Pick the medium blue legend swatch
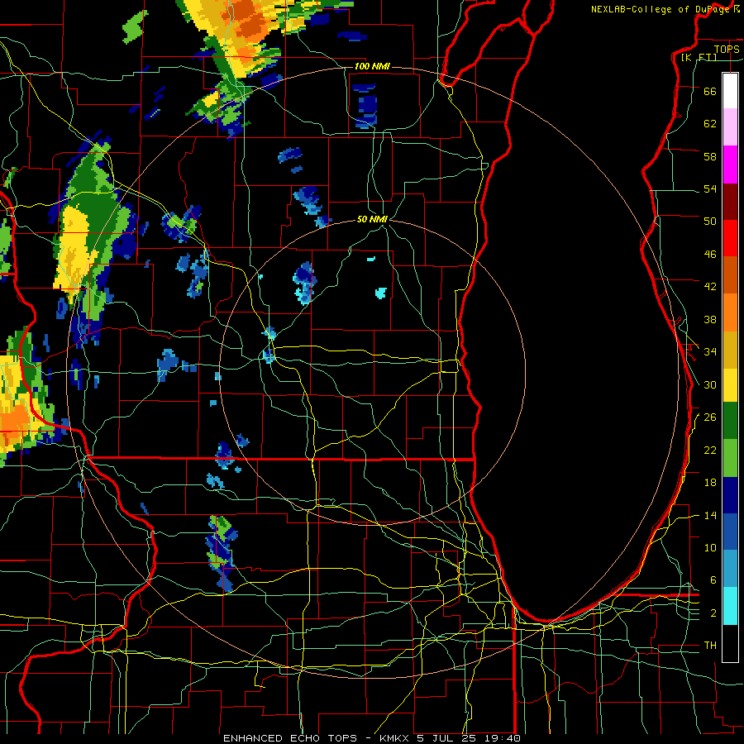Screen dimensions: 744x744 tap(730, 532)
